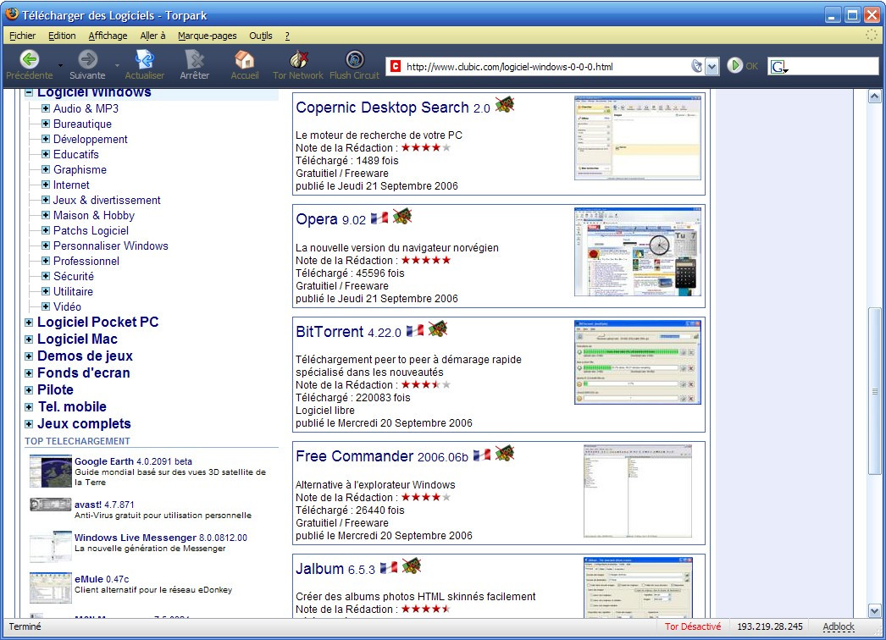Viewport: 886px width, 640px height.
Task: Expand the Jeux complets section
Action: [x=29, y=424]
